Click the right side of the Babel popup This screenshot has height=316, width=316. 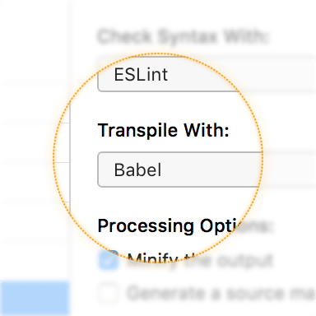click(x=288, y=170)
